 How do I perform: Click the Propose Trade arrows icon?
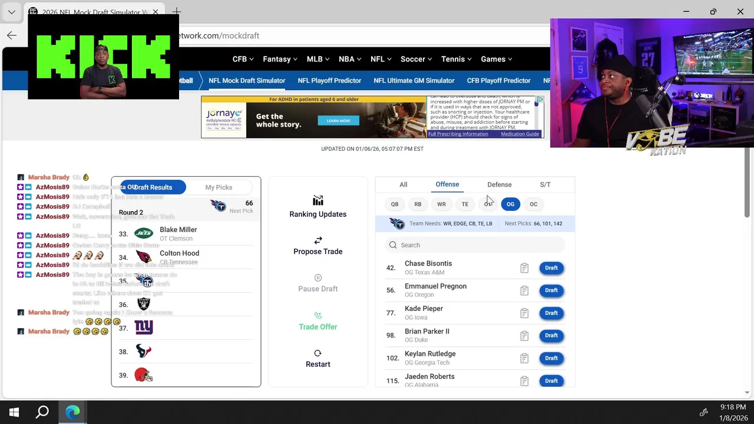click(x=318, y=240)
